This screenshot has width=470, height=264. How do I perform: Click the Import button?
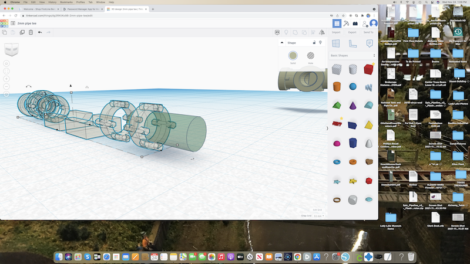point(336,32)
